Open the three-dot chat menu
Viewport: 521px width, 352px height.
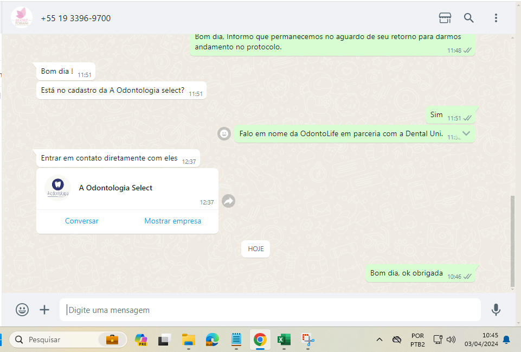[496, 18]
